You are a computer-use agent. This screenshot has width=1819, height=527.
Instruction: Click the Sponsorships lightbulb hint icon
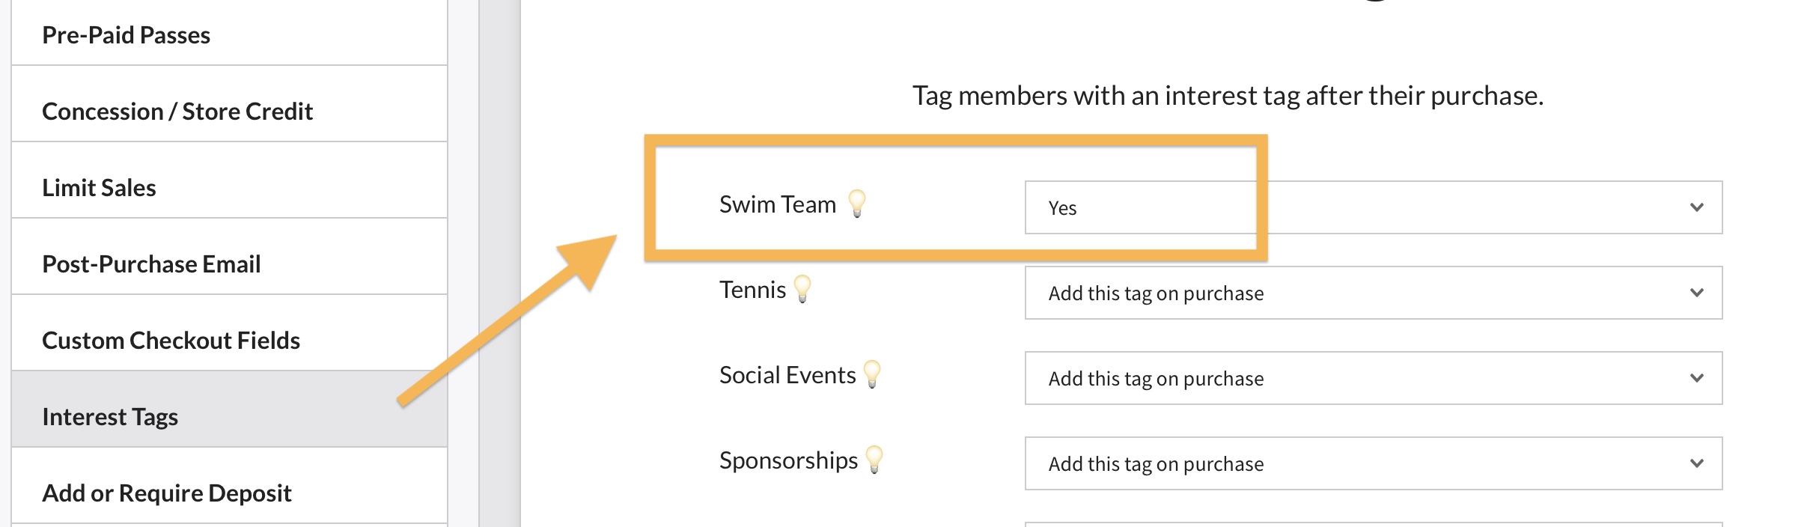point(874,459)
